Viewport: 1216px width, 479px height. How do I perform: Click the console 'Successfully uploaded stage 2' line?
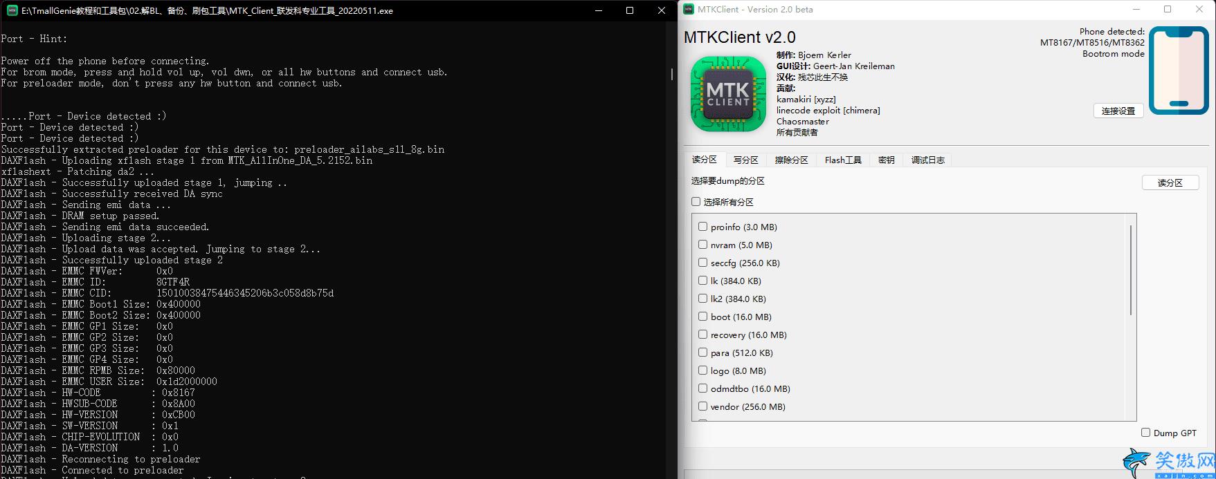[x=112, y=260]
